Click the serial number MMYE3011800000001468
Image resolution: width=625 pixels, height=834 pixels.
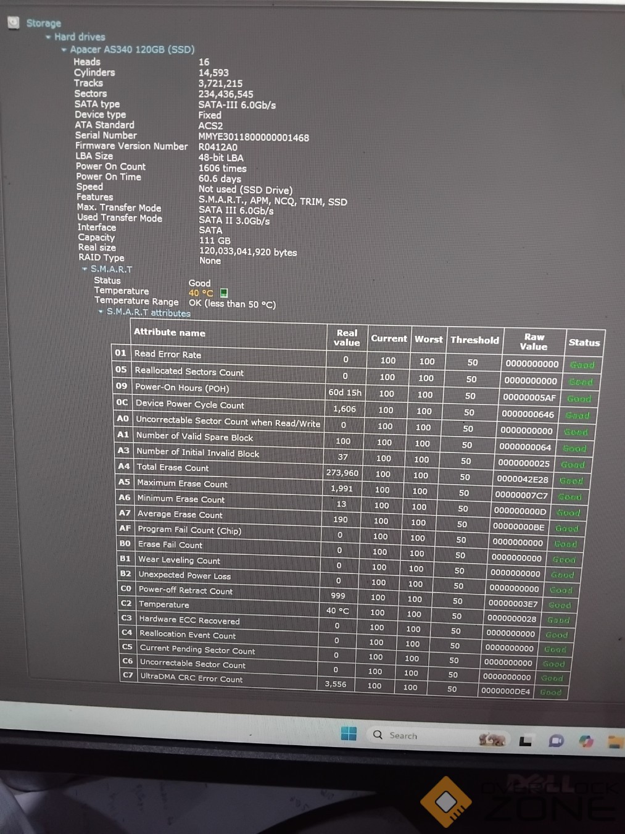(x=254, y=138)
